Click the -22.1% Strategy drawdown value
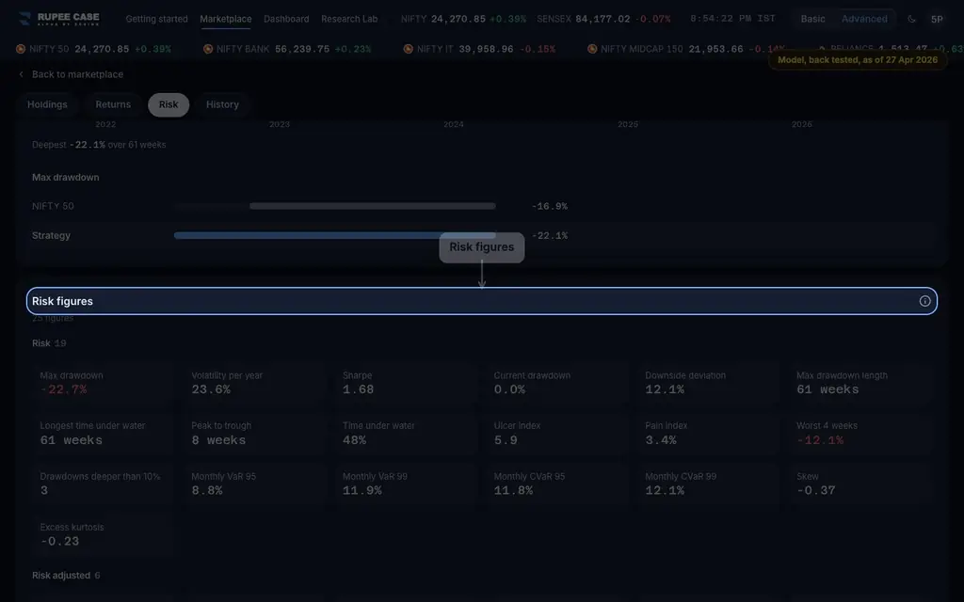 (x=550, y=236)
